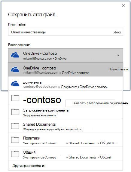Open Другие расположения link

(x=29, y=166)
